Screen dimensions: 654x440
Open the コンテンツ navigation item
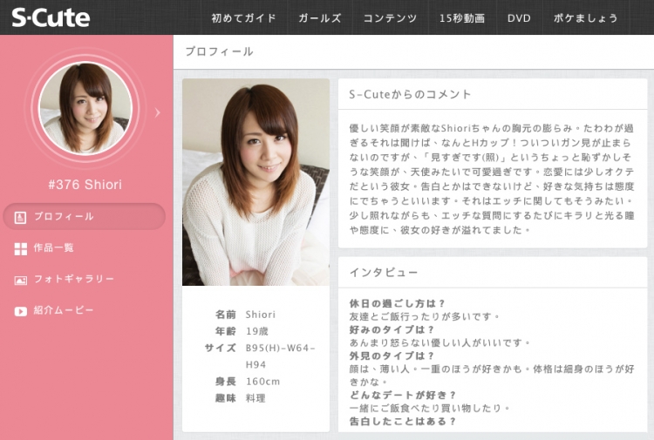coord(390,18)
